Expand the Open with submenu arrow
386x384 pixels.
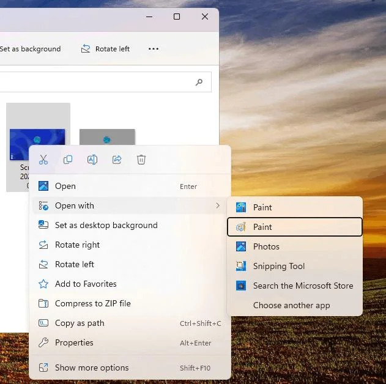coord(217,206)
